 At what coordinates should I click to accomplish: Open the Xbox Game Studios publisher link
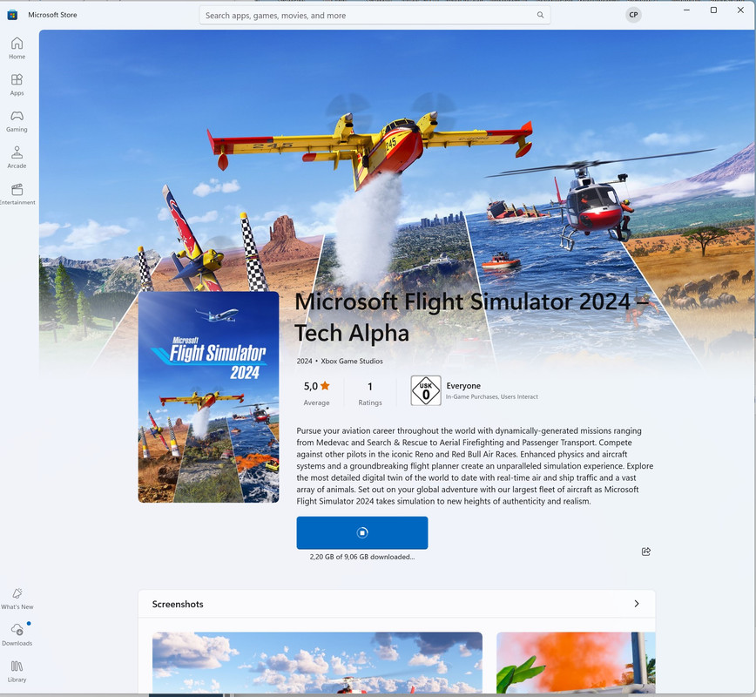(x=352, y=361)
